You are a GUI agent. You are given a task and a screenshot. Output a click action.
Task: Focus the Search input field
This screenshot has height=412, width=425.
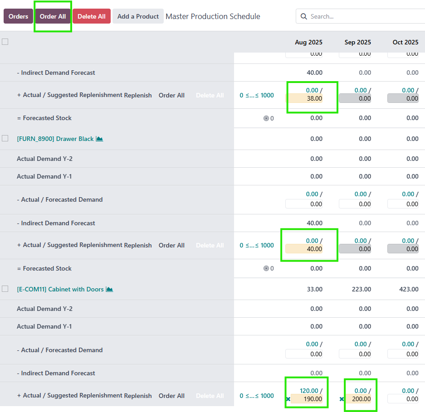(x=363, y=17)
